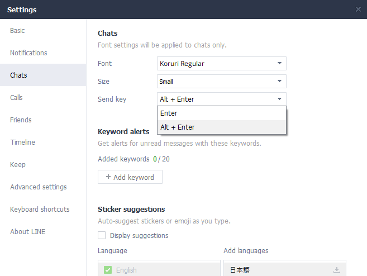Toggle the English language checkbox
The image size is (367, 276).
(x=107, y=270)
